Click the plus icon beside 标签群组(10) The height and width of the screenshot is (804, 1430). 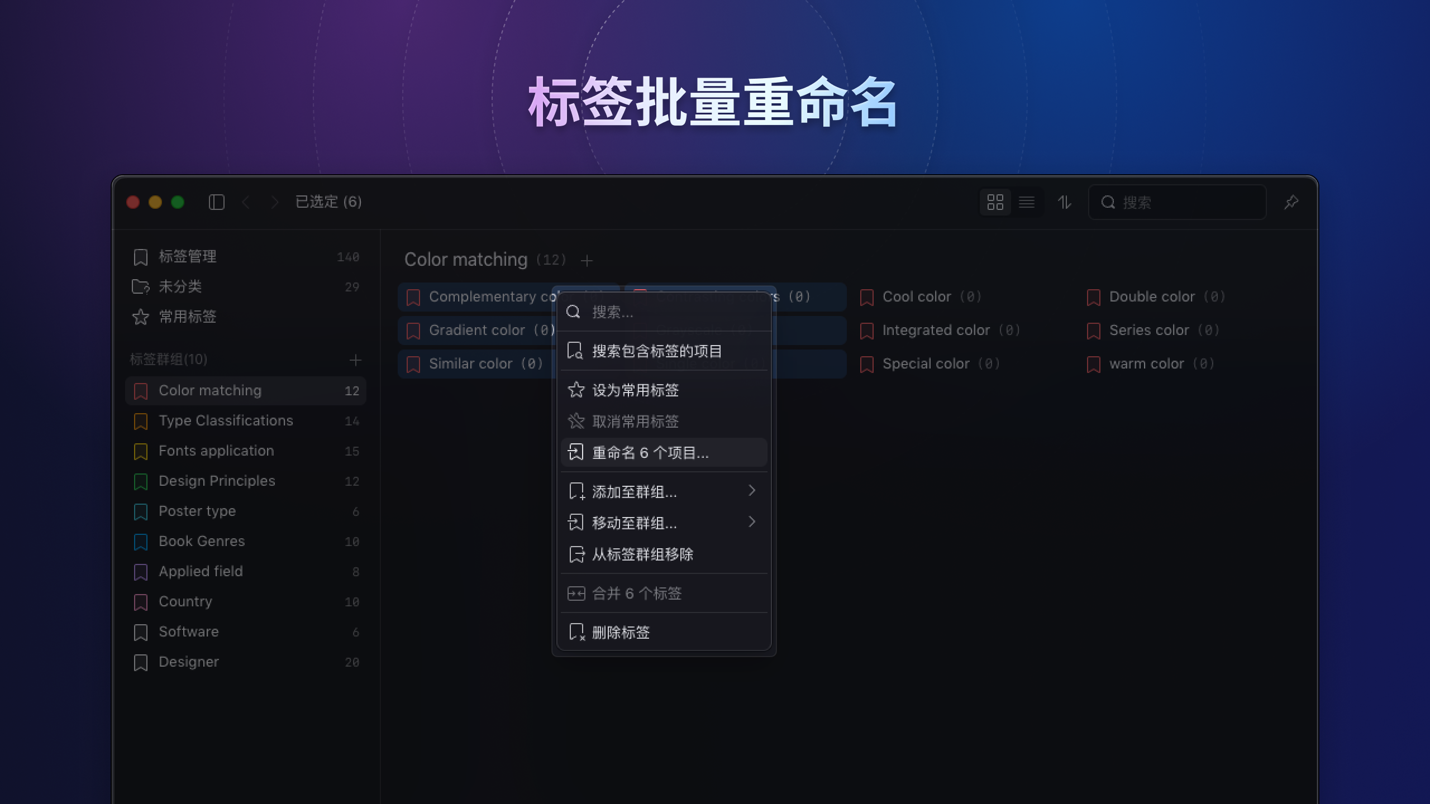[x=356, y=360]
